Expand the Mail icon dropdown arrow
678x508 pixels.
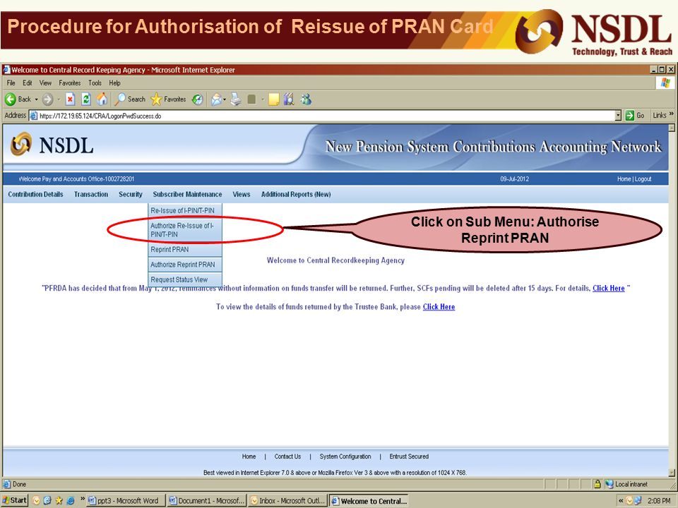coord(225,99)
